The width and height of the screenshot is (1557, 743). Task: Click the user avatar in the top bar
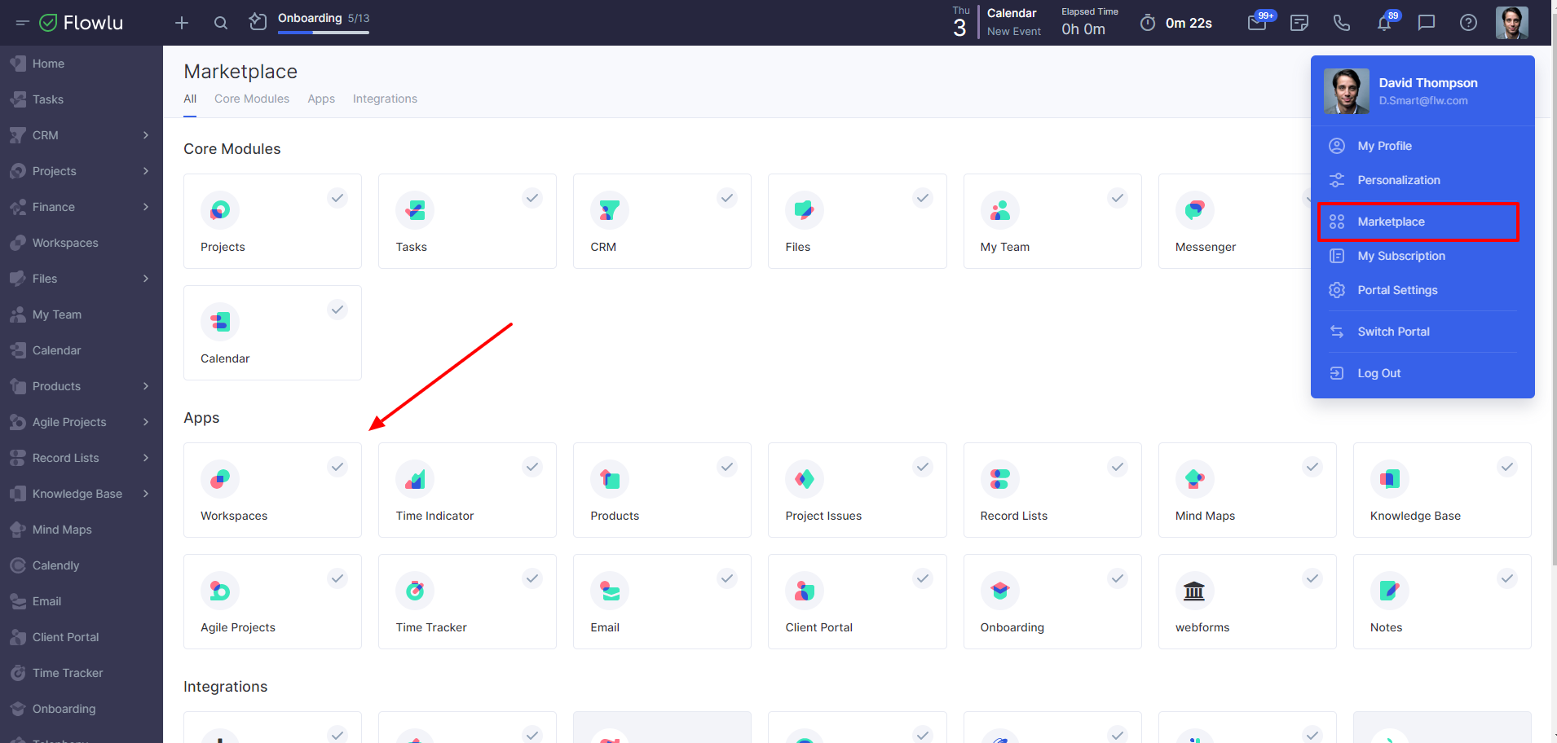1512,23
